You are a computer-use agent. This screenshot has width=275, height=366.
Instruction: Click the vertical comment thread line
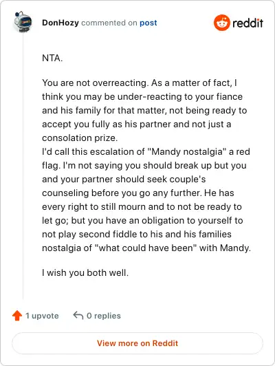coord(23,166)
